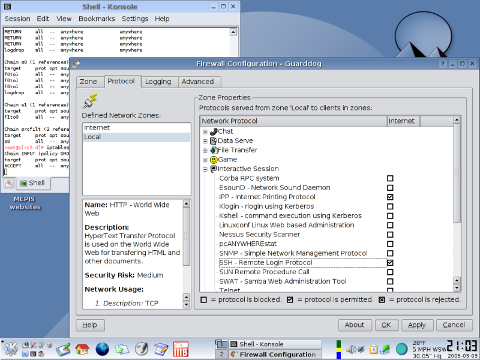
Task: Enable the Nessus Security Scanner checkbox
Action: tap(390, 235)
